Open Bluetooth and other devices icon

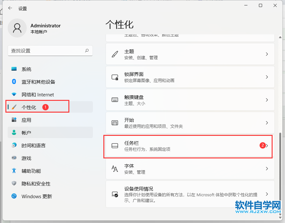coord(14,82)
